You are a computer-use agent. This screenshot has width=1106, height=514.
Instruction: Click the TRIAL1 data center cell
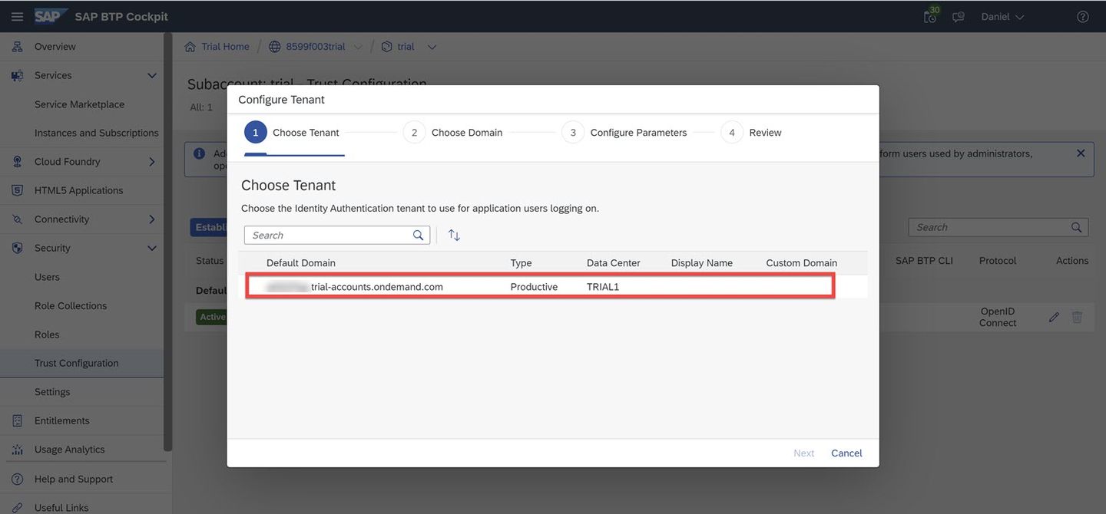click(x=603, y=287)
